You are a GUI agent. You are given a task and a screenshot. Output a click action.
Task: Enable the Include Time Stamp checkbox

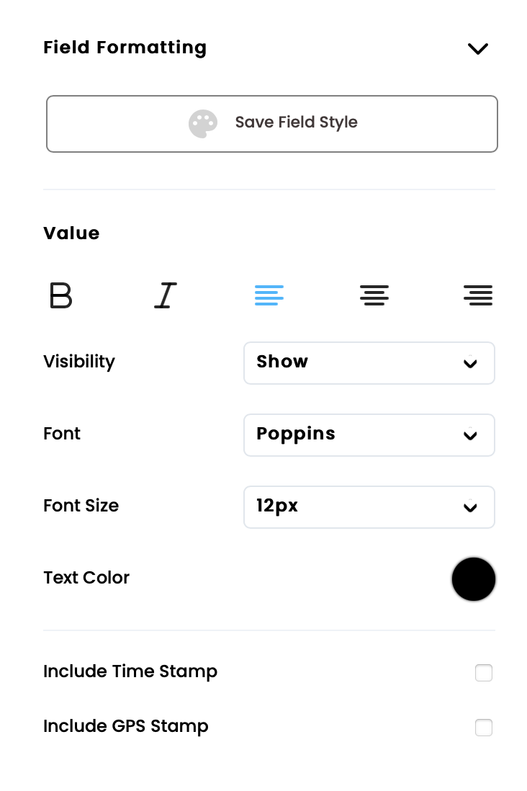click(484, 673)
